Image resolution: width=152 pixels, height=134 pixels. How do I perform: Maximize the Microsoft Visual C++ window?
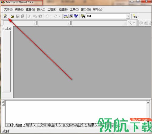pyautogui.click(x=138, y=1)
